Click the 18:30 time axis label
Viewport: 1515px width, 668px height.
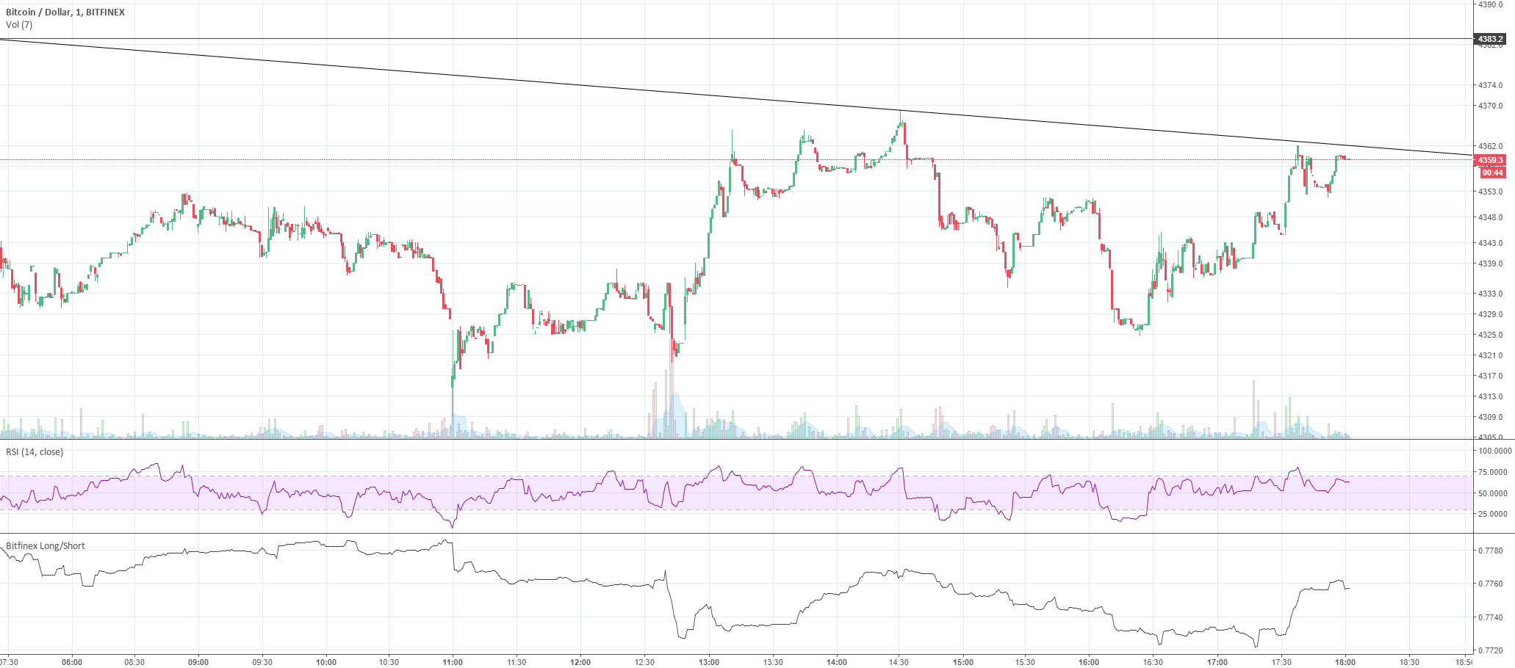point(1409,662)
